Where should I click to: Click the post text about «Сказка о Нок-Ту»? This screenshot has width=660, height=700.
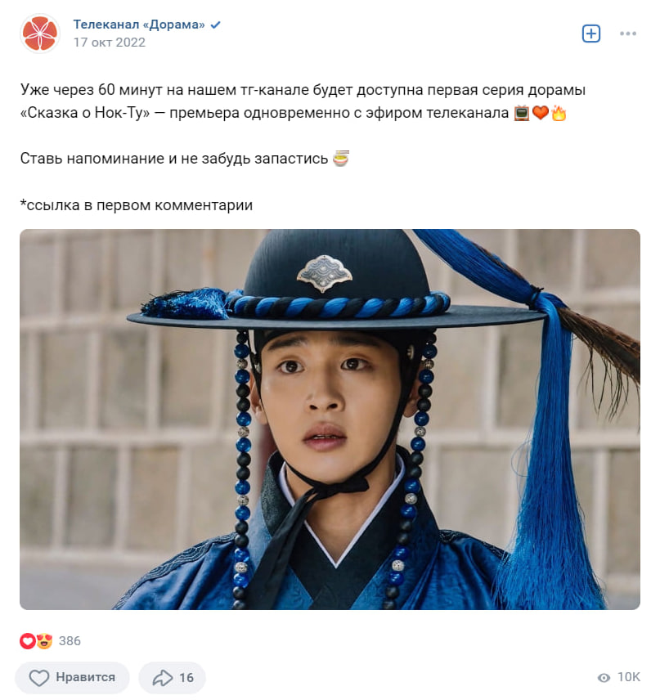coord(303,101)
